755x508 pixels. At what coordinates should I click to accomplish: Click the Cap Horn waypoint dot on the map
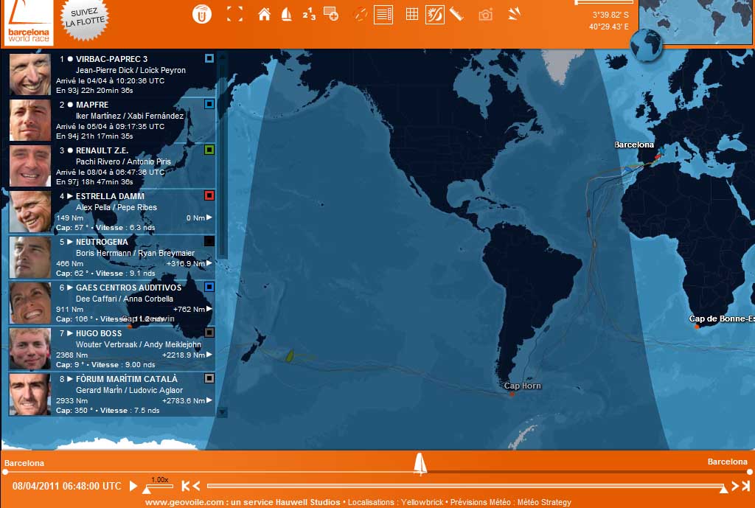[x=512, y=394]
